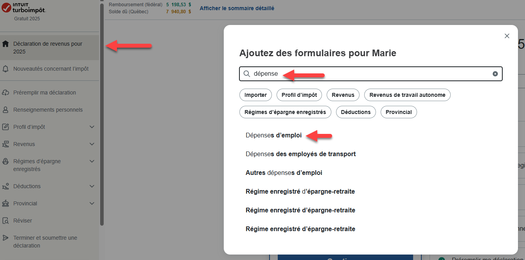525x260 pixels.
Task: Click the Revenus sidebar icon
Action: tap(5, 144)
